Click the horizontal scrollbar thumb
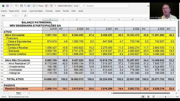180x101 pixels. (x=141, y=93)
